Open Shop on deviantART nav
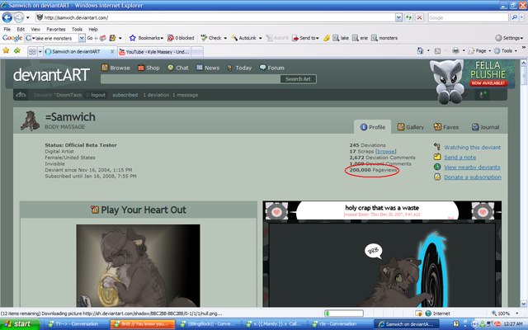Viewport: 528px width, 330px height. pyautogui.click(x=148, y=68)
